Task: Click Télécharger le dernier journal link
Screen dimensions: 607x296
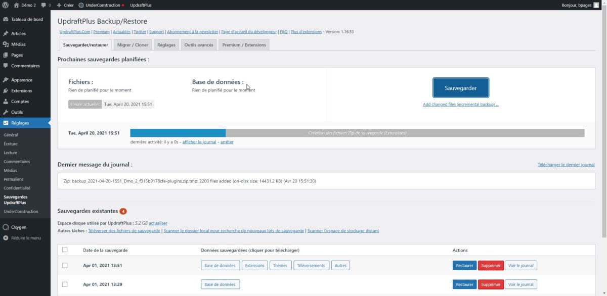Action: point(566,165)
